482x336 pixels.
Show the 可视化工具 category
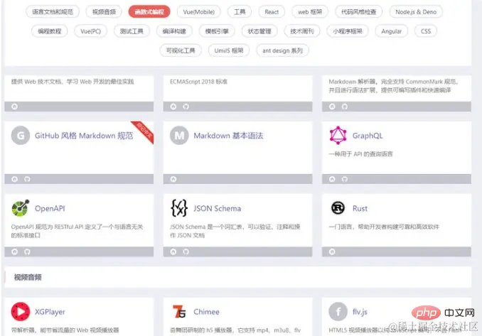[181, 50]
